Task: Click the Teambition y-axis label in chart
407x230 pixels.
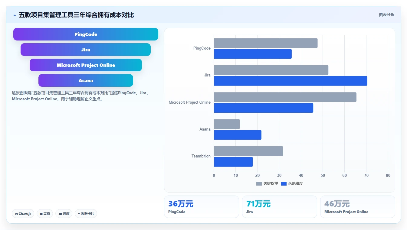Action: click(201, 156)
